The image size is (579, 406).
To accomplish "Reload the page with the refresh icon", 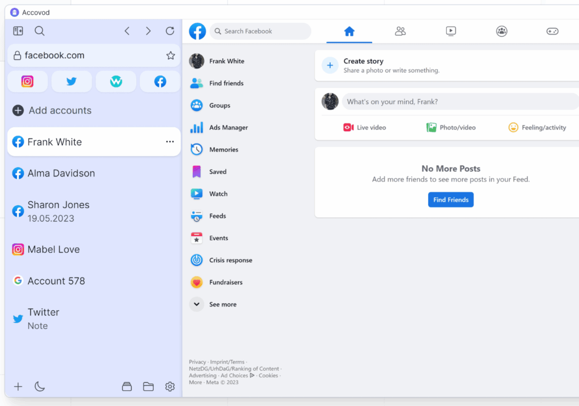I will [x=170, y=31].
